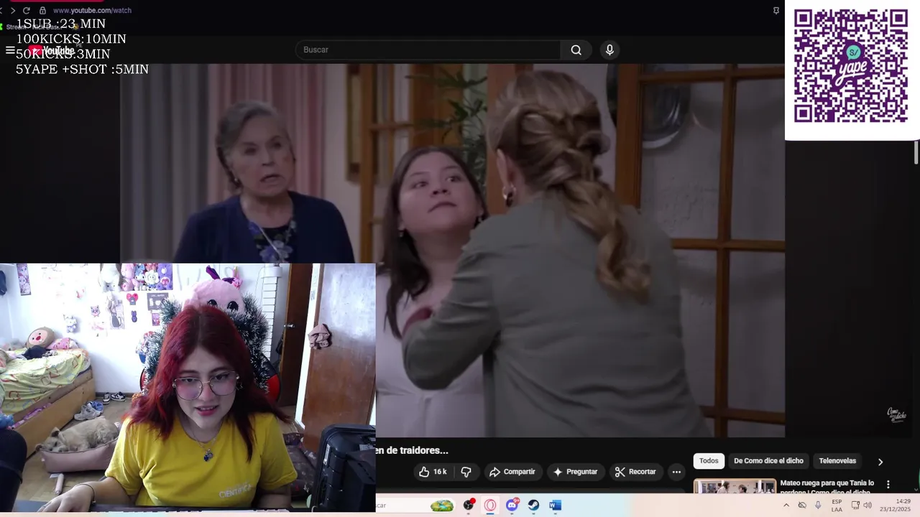
Task: Like the video with thumbs up
Action: pyautogui.click(x=433, y=472)
